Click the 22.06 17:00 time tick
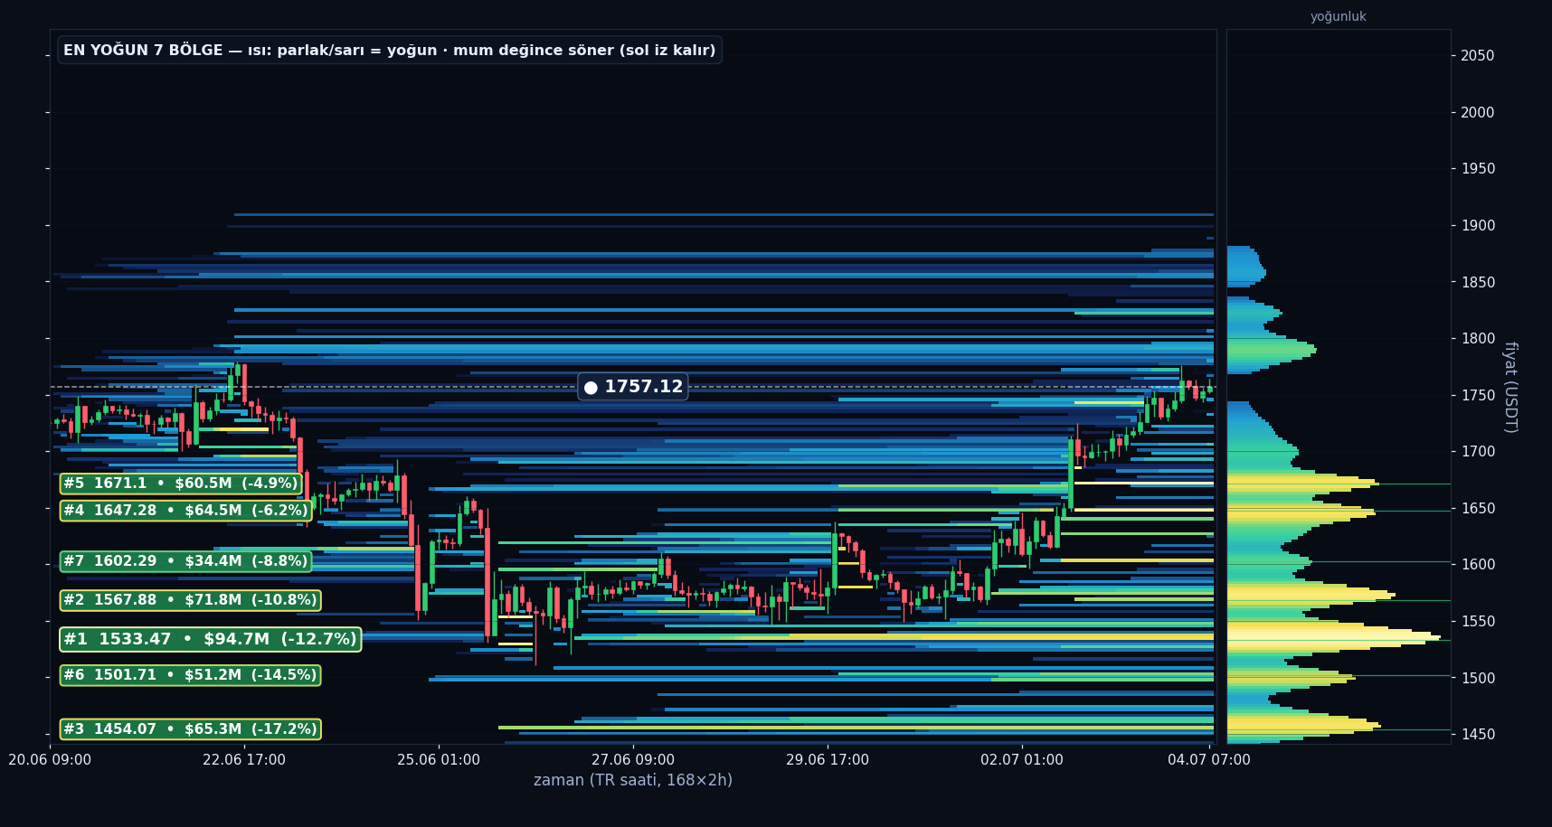 [244, 760]
